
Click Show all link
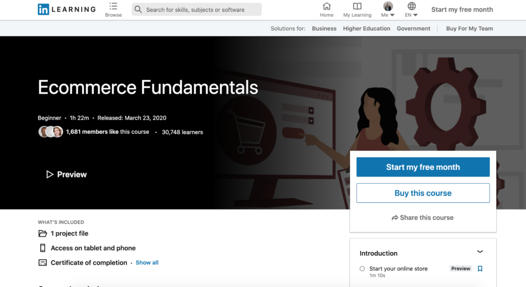147,262
